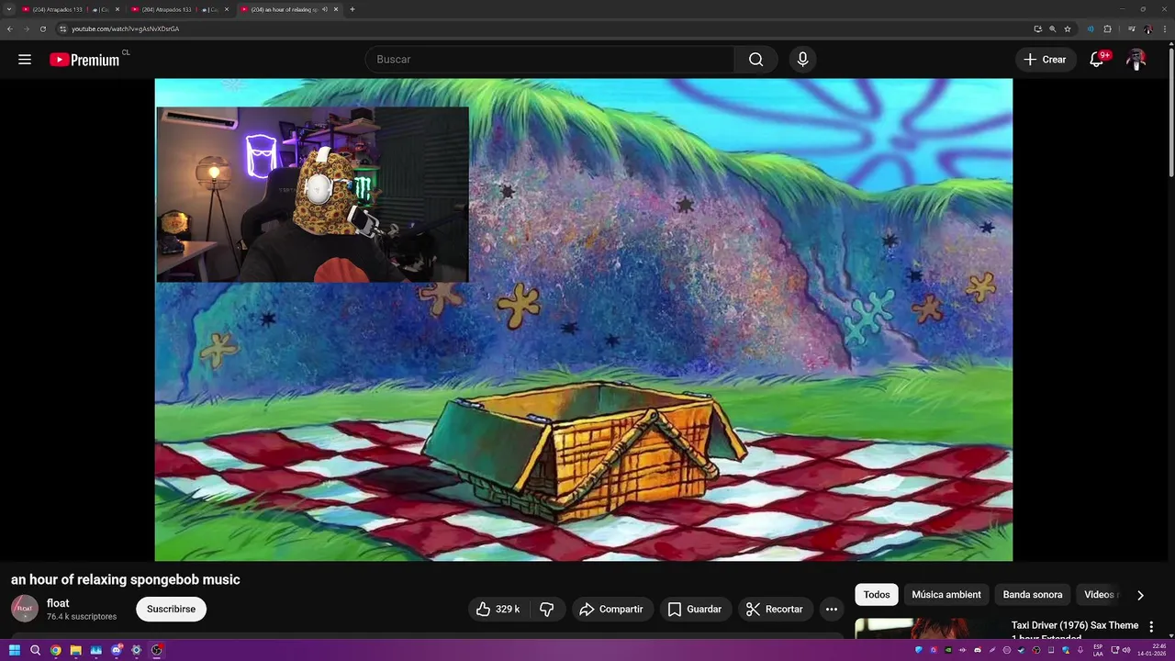This screenshot has height=661, width=1175.
Task: Subscribe to float with Suscribirse
Action: tap(171, 609)
